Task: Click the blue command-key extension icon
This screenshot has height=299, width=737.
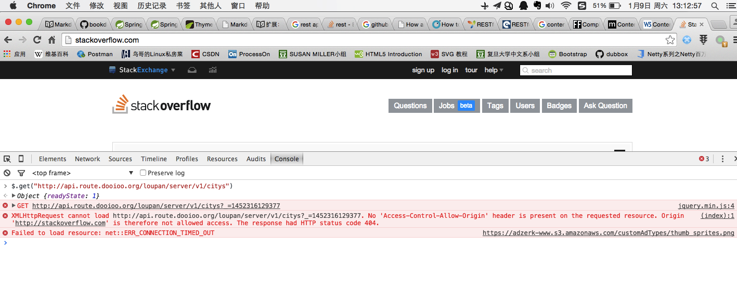Action: coord(687,40)
